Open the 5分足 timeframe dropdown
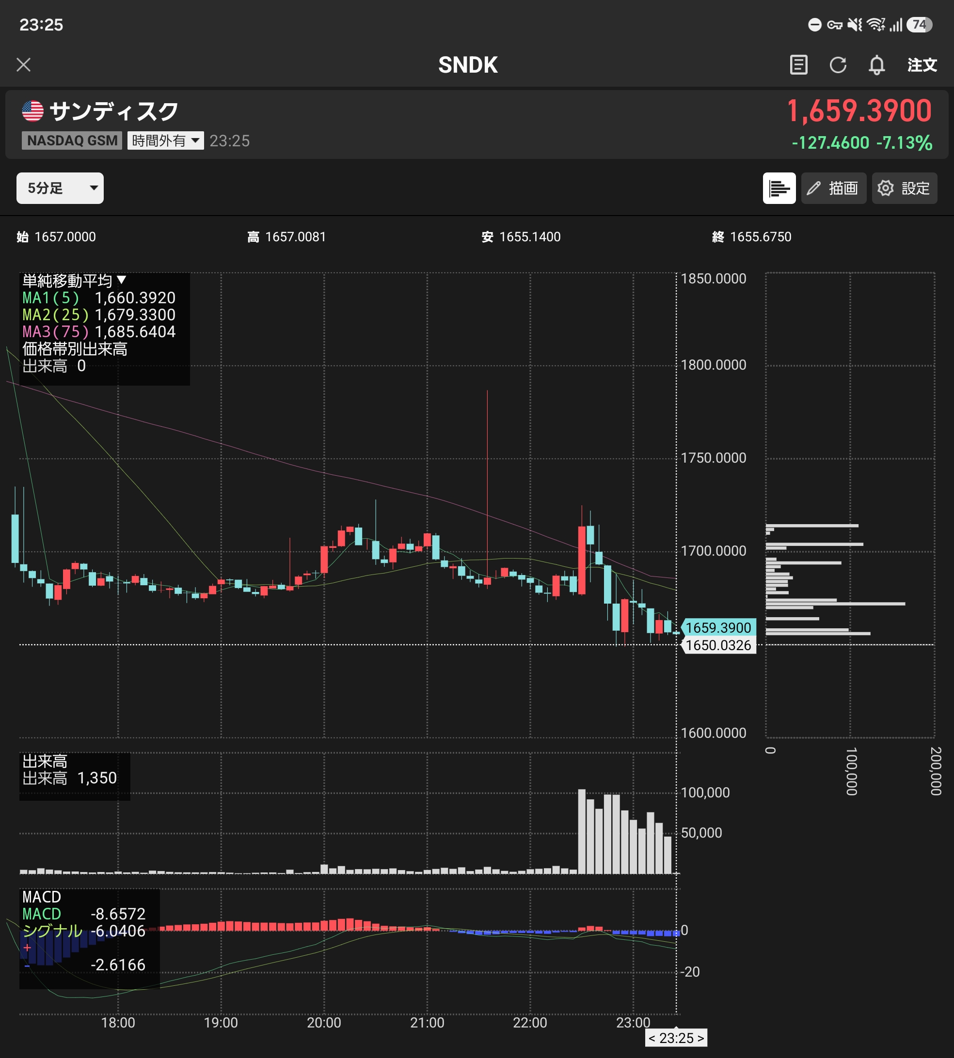This screenshot has height=1058, width=954. coord(60,188)
